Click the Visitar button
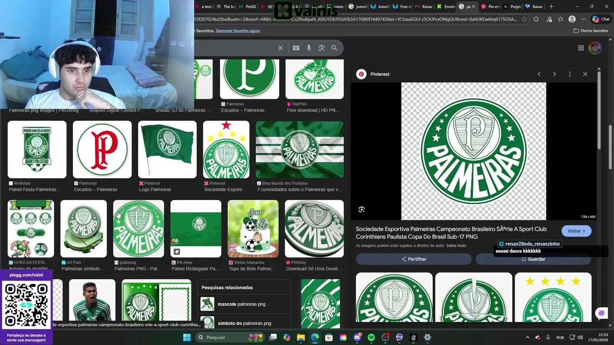This screenshot has width=614, height=345. (x=576, y=231)
